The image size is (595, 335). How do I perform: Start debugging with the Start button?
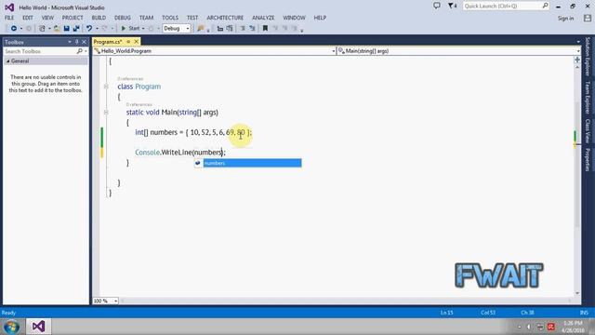tap(130, 29)
